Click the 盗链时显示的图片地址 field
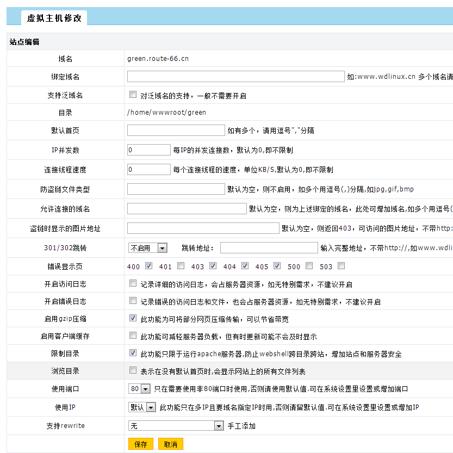Image resolution: width=453 pixels, height=453 pixels. coord(203,228)
